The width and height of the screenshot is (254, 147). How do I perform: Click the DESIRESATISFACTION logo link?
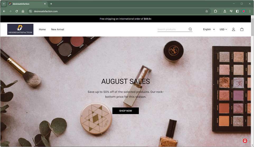pyautogui.click(x=20, y=29)
